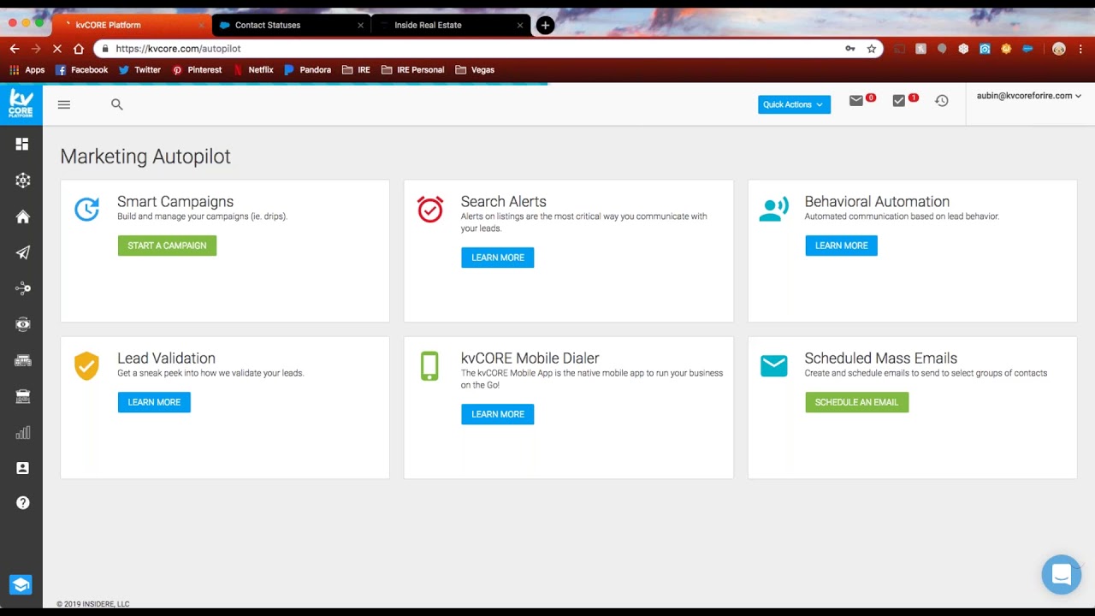Bookmark page with the star icon

click(x=872, y=49)
